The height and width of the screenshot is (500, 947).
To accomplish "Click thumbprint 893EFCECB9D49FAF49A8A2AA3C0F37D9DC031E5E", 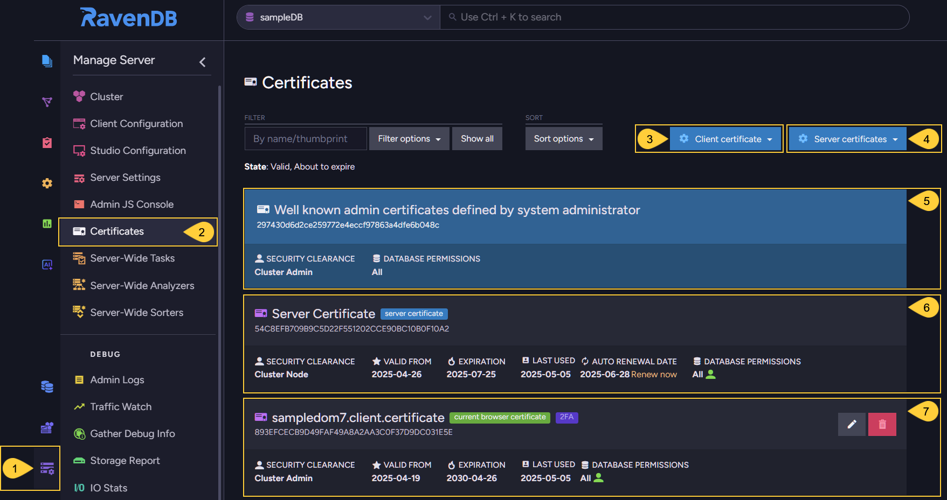I will 354,432.
